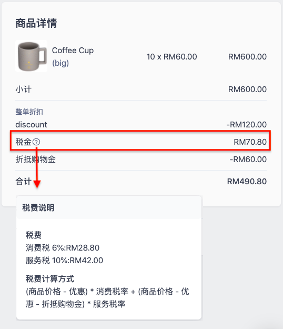Select the (big) variant label
This screenshot has width=283, height=329.
point(60,63)
